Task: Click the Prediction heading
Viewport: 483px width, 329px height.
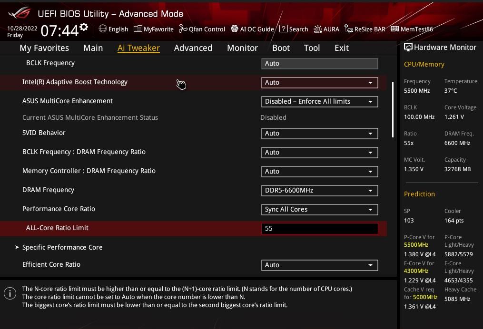Action: tap(419, 194)
